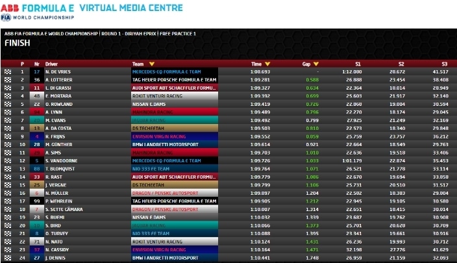Click the chequered flag icon for A. Lynn

pos(8,112)
